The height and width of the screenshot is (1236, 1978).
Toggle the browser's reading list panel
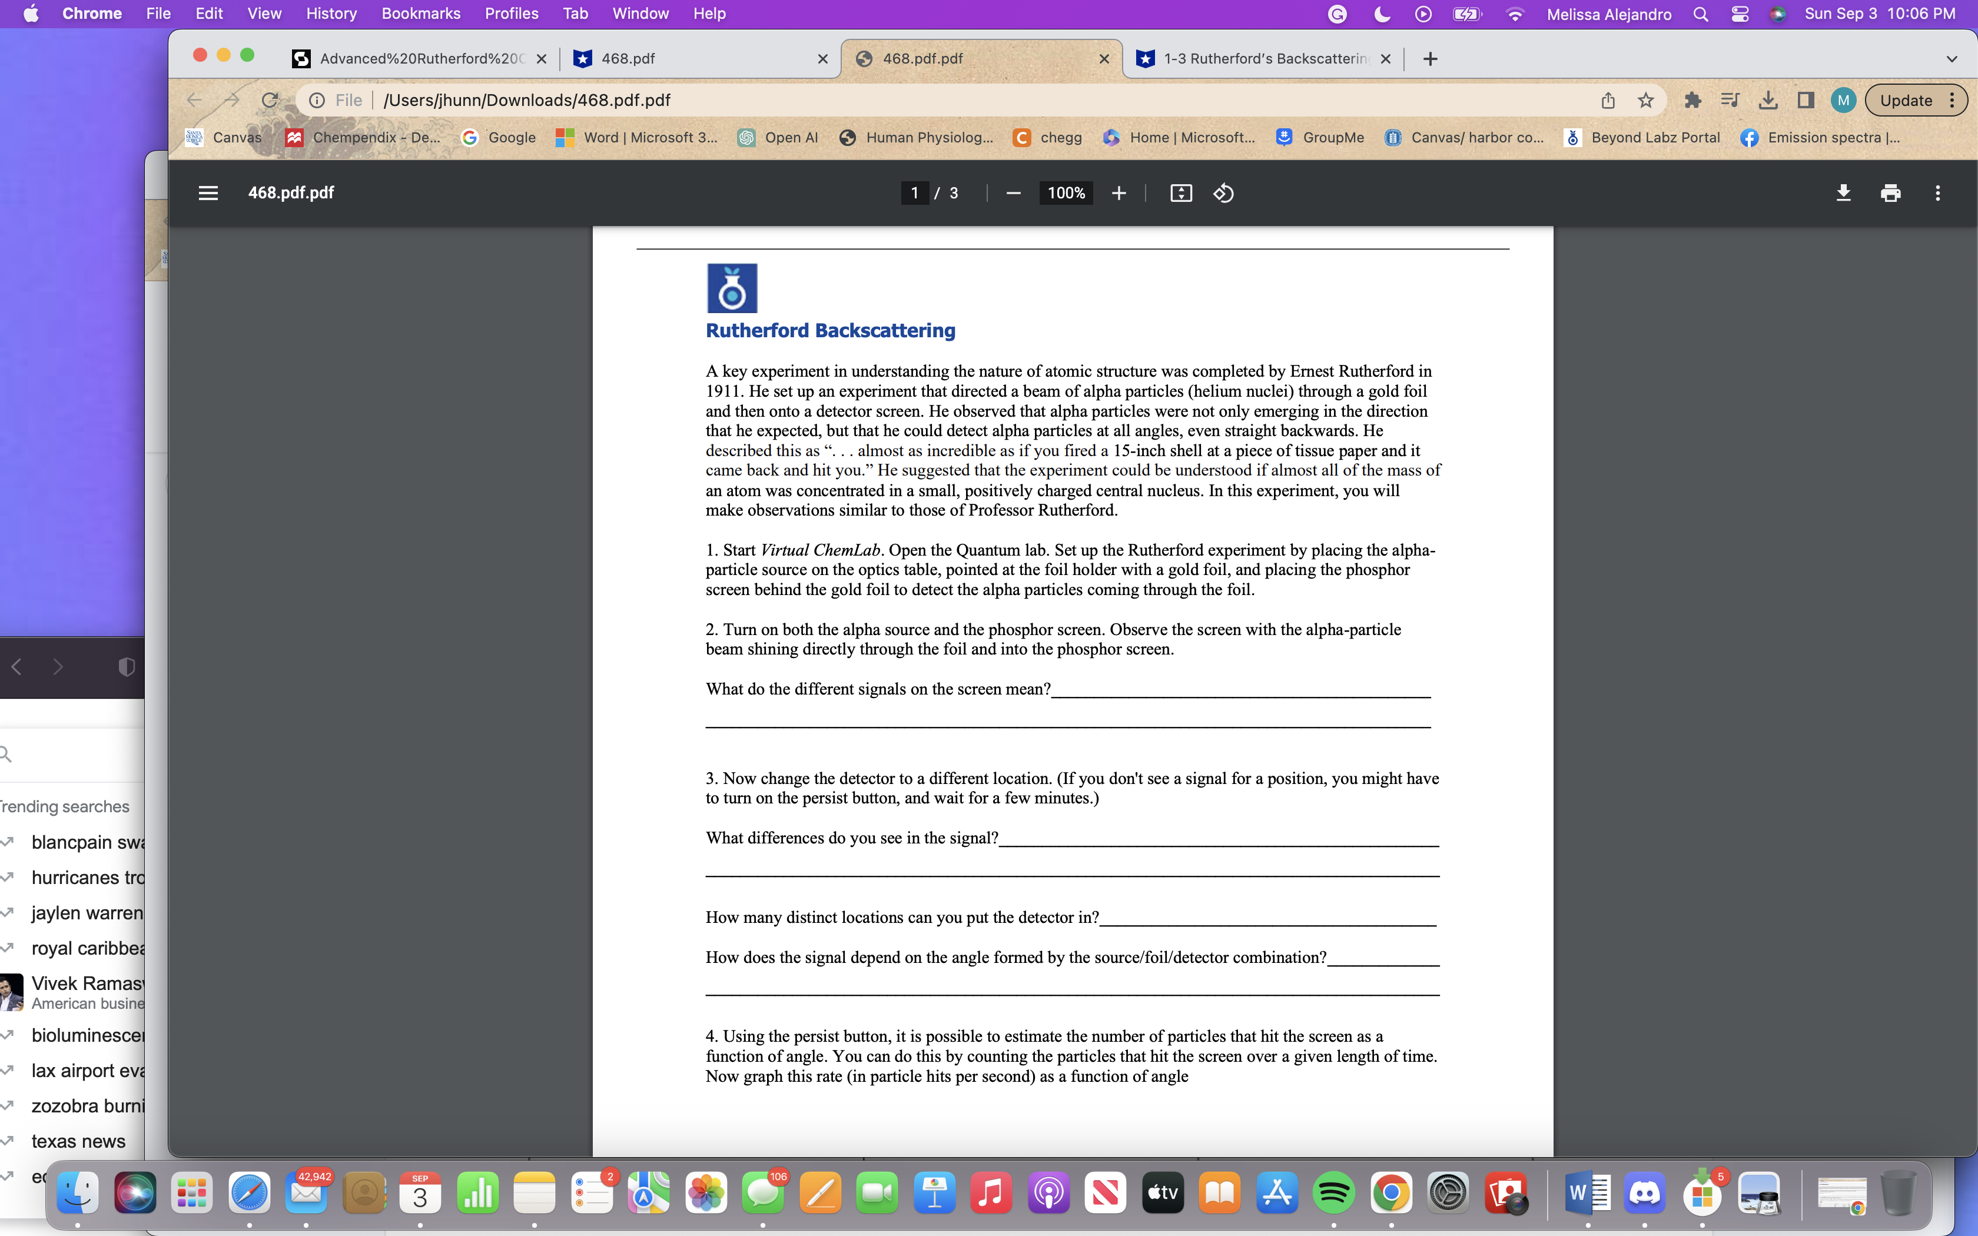coord(1730,99)
